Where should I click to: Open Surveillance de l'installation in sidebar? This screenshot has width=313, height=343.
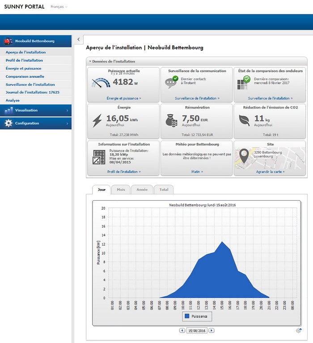pyautogui.click(x=36, y=84)
